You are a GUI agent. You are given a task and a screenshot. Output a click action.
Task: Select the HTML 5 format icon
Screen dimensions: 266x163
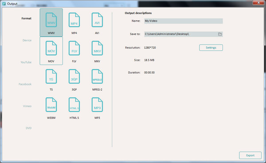click(x=74, y=105)
